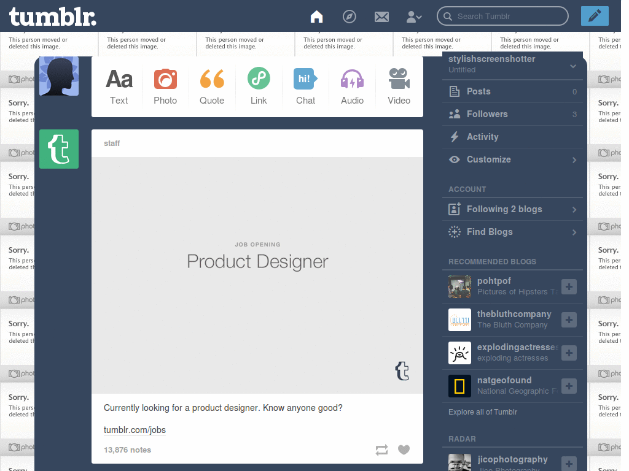The width and height of the screenshot is (629, 471).
Task: Click the pencil compose button
Action: pyautogui.click(x=594, y=16)
